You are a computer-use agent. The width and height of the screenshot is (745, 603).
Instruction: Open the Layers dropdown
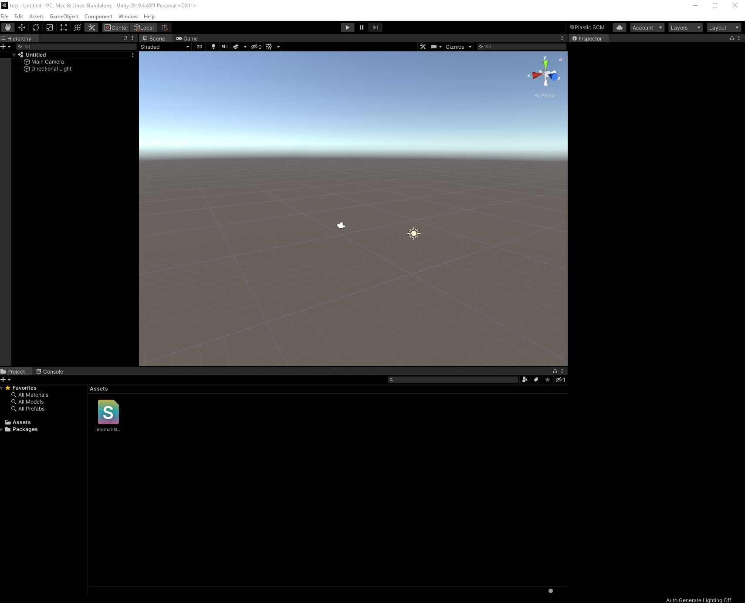coord(684,27)
